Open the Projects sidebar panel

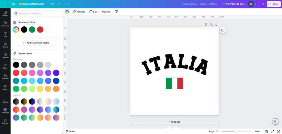tap(5, 77)
